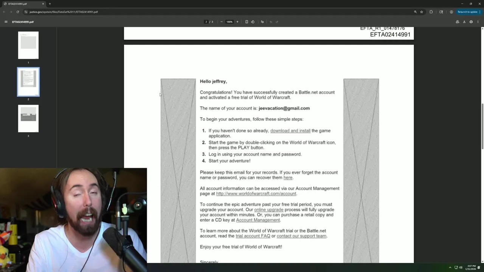484x272 pixels.
Task: Click the jeevacation@gmail.com account name
Action: (x=284, y=108)
